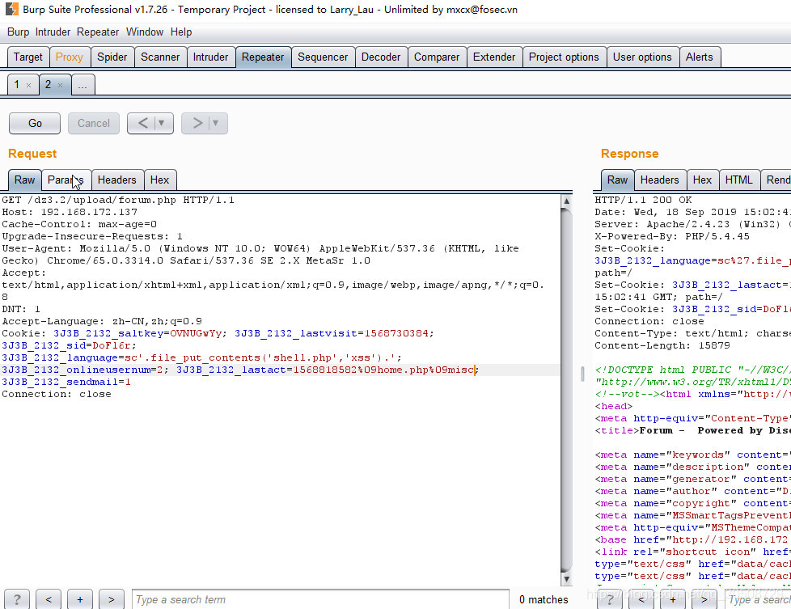Open the Project options tab

(564, 57)
